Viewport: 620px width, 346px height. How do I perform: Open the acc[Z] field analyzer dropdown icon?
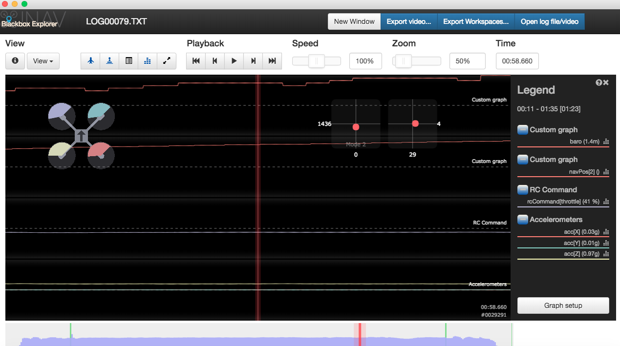pyautogui.click(x=606, y=254)
